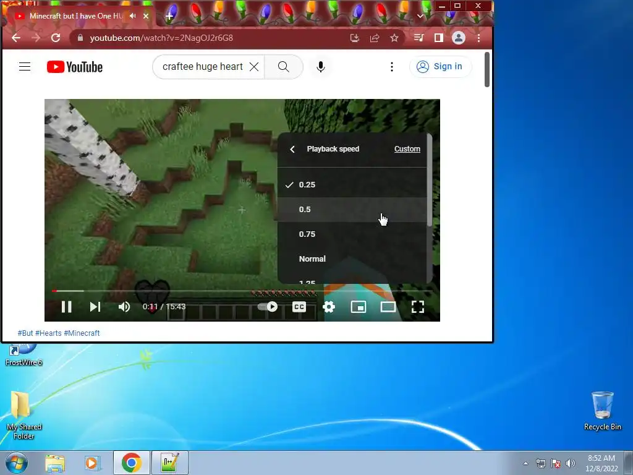
Task: Mute the video player volume
Action: point(124,307)
